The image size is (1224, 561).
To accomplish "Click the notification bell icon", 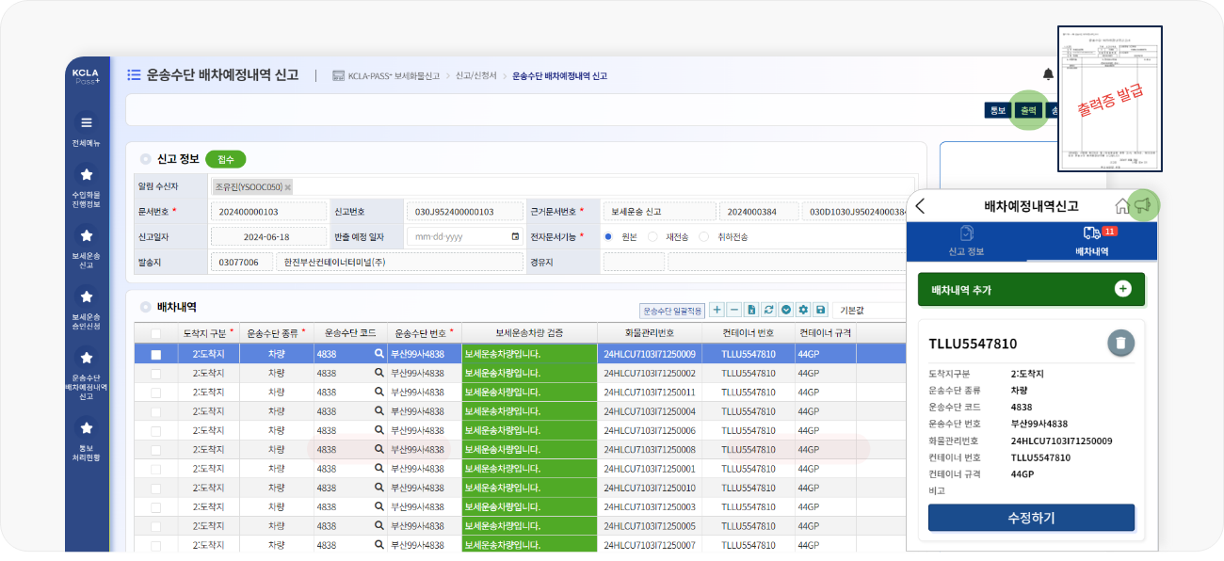I will coord(1048,74).
